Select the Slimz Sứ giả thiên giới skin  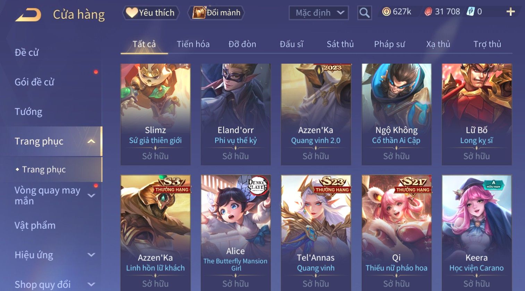pos(155,114)
